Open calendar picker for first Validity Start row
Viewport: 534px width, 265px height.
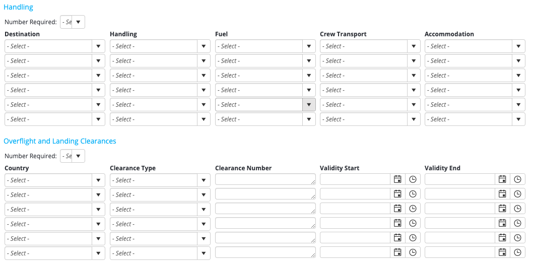(397, 179)
